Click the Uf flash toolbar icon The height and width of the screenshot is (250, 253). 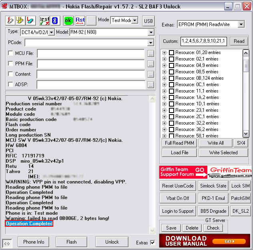(20, 20)
